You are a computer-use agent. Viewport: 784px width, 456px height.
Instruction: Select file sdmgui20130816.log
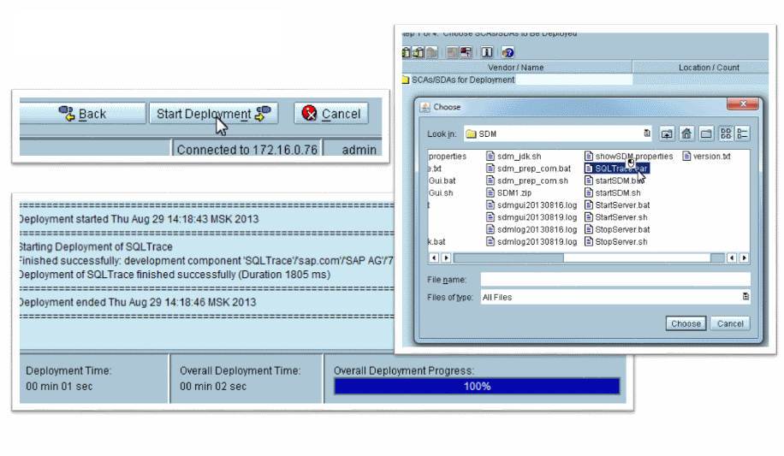[x=532, y=205]
